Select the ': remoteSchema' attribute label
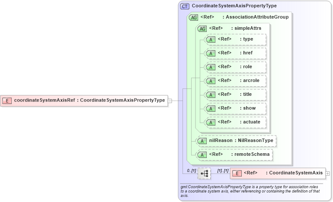This screenshot has width=333, height=202. pyautogui.click(x=250, y=154)
